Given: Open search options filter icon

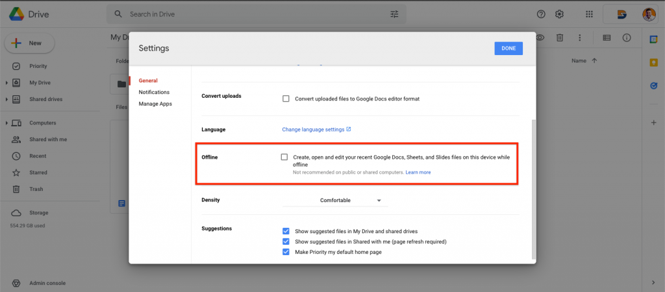Looking at the screenshot, I should [394, 14].
